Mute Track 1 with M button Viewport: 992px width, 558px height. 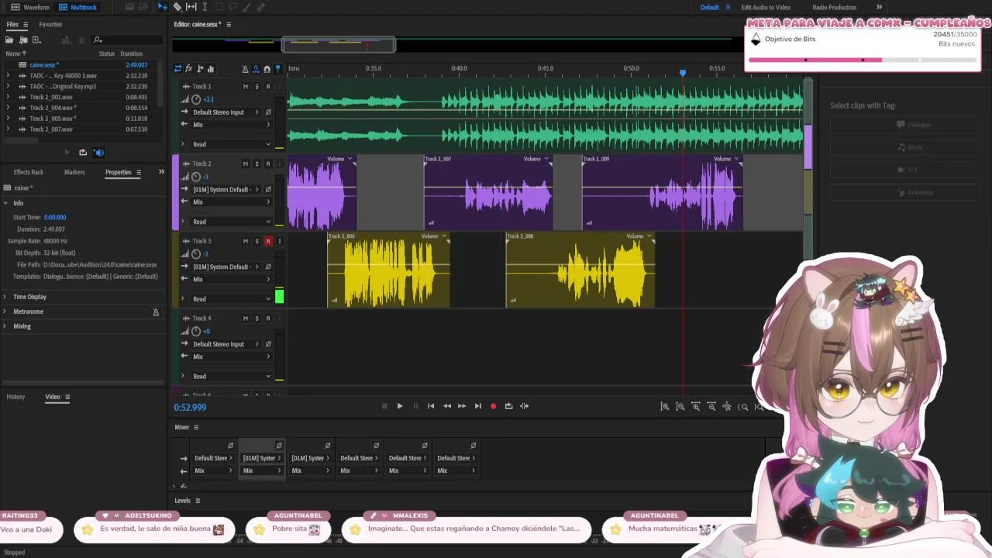pos(246,87)
